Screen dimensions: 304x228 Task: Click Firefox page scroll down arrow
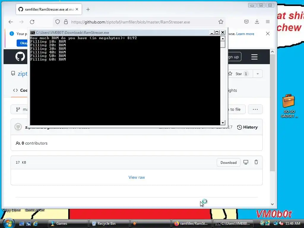[272, 204]
